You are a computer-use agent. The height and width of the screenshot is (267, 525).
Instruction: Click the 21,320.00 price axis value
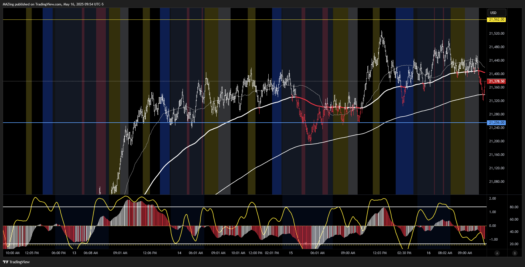[x=497, y=101]
